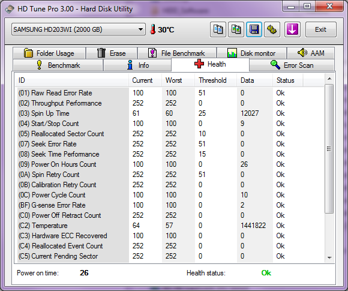
Task: Open the Disk monitor tab
Action: click(251, 53)
